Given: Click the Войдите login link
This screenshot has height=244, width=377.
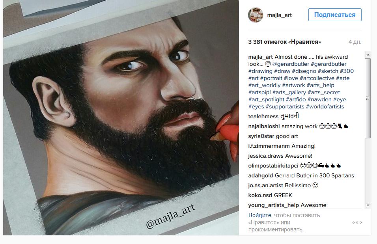Looking at the screenshot, I should click(x=259, y=215).
